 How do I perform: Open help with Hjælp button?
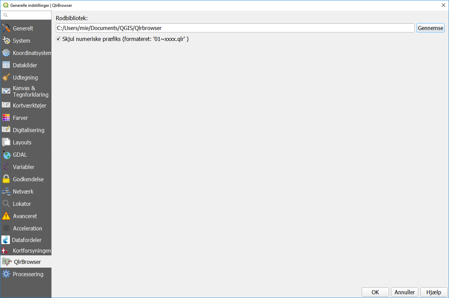pyautogui.click(x=434, y=292)
